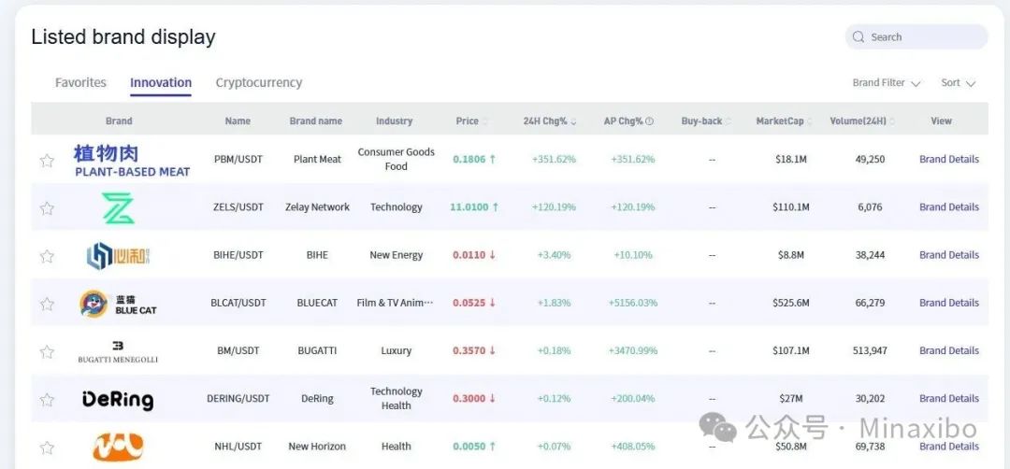This screenshot has width=1010, height=469.
Task: Open Brand Details for BIHE
Action: [x=949, y=255]
